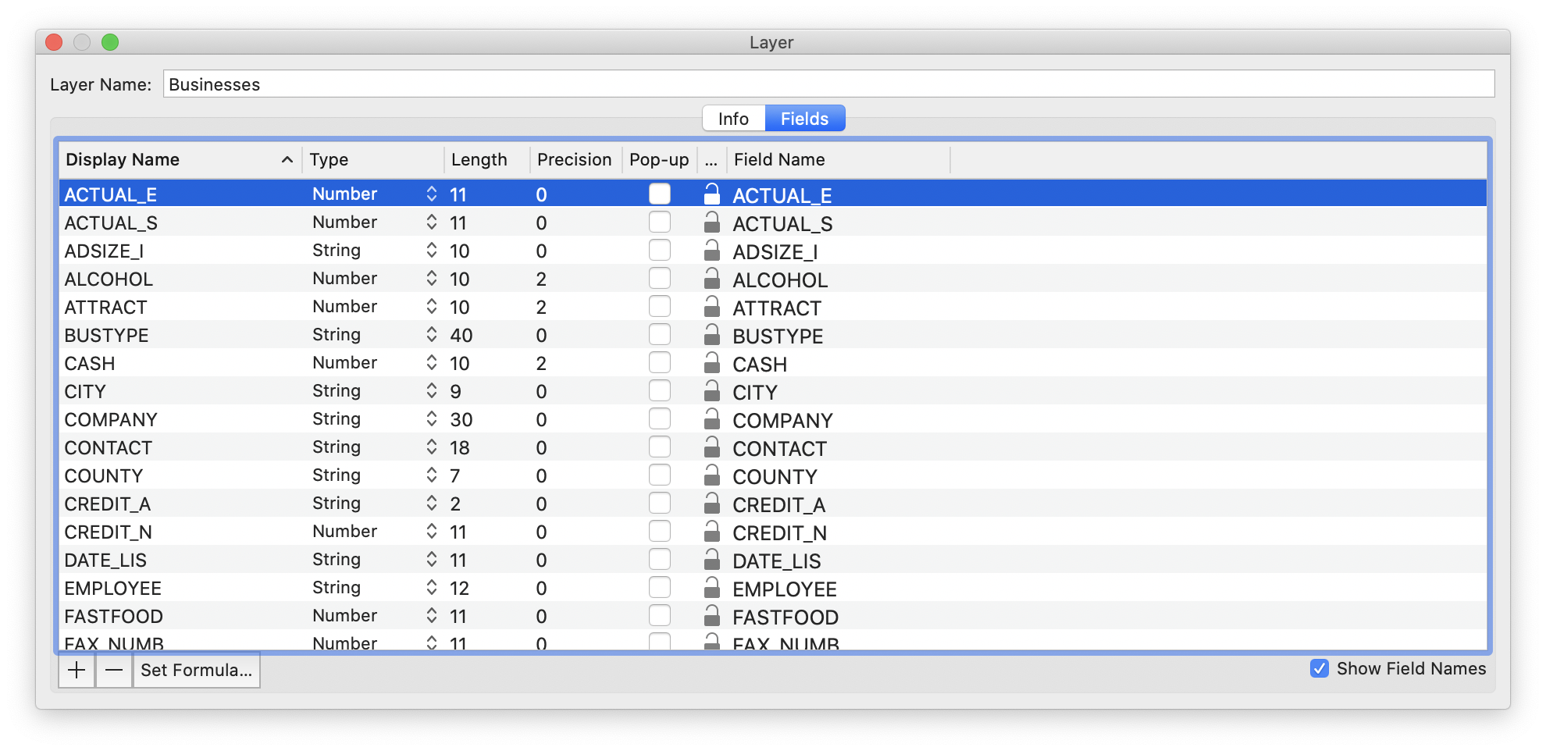The height and width of the screenshot is (751, 1546).
Task: Click the lock icon for BUSTYPE row
Action: pos(713,334)
